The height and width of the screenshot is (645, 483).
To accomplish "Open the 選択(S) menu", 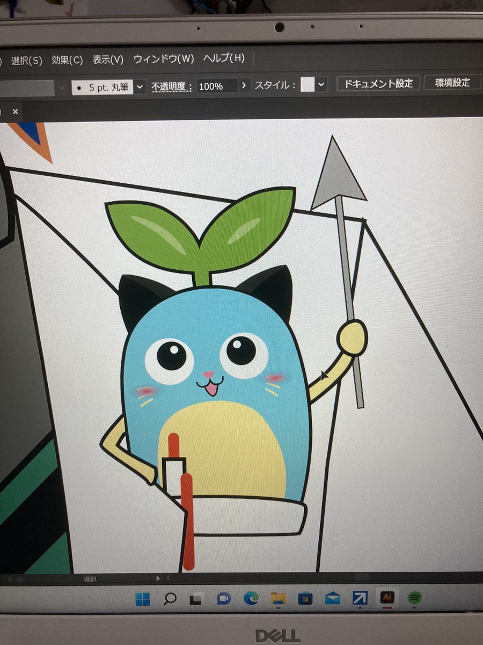I will pyautogui.click(x=26, y=60).
